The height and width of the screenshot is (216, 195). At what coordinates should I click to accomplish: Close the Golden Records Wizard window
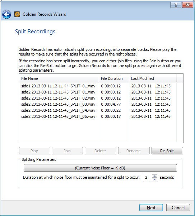click(x=187, y=5)
